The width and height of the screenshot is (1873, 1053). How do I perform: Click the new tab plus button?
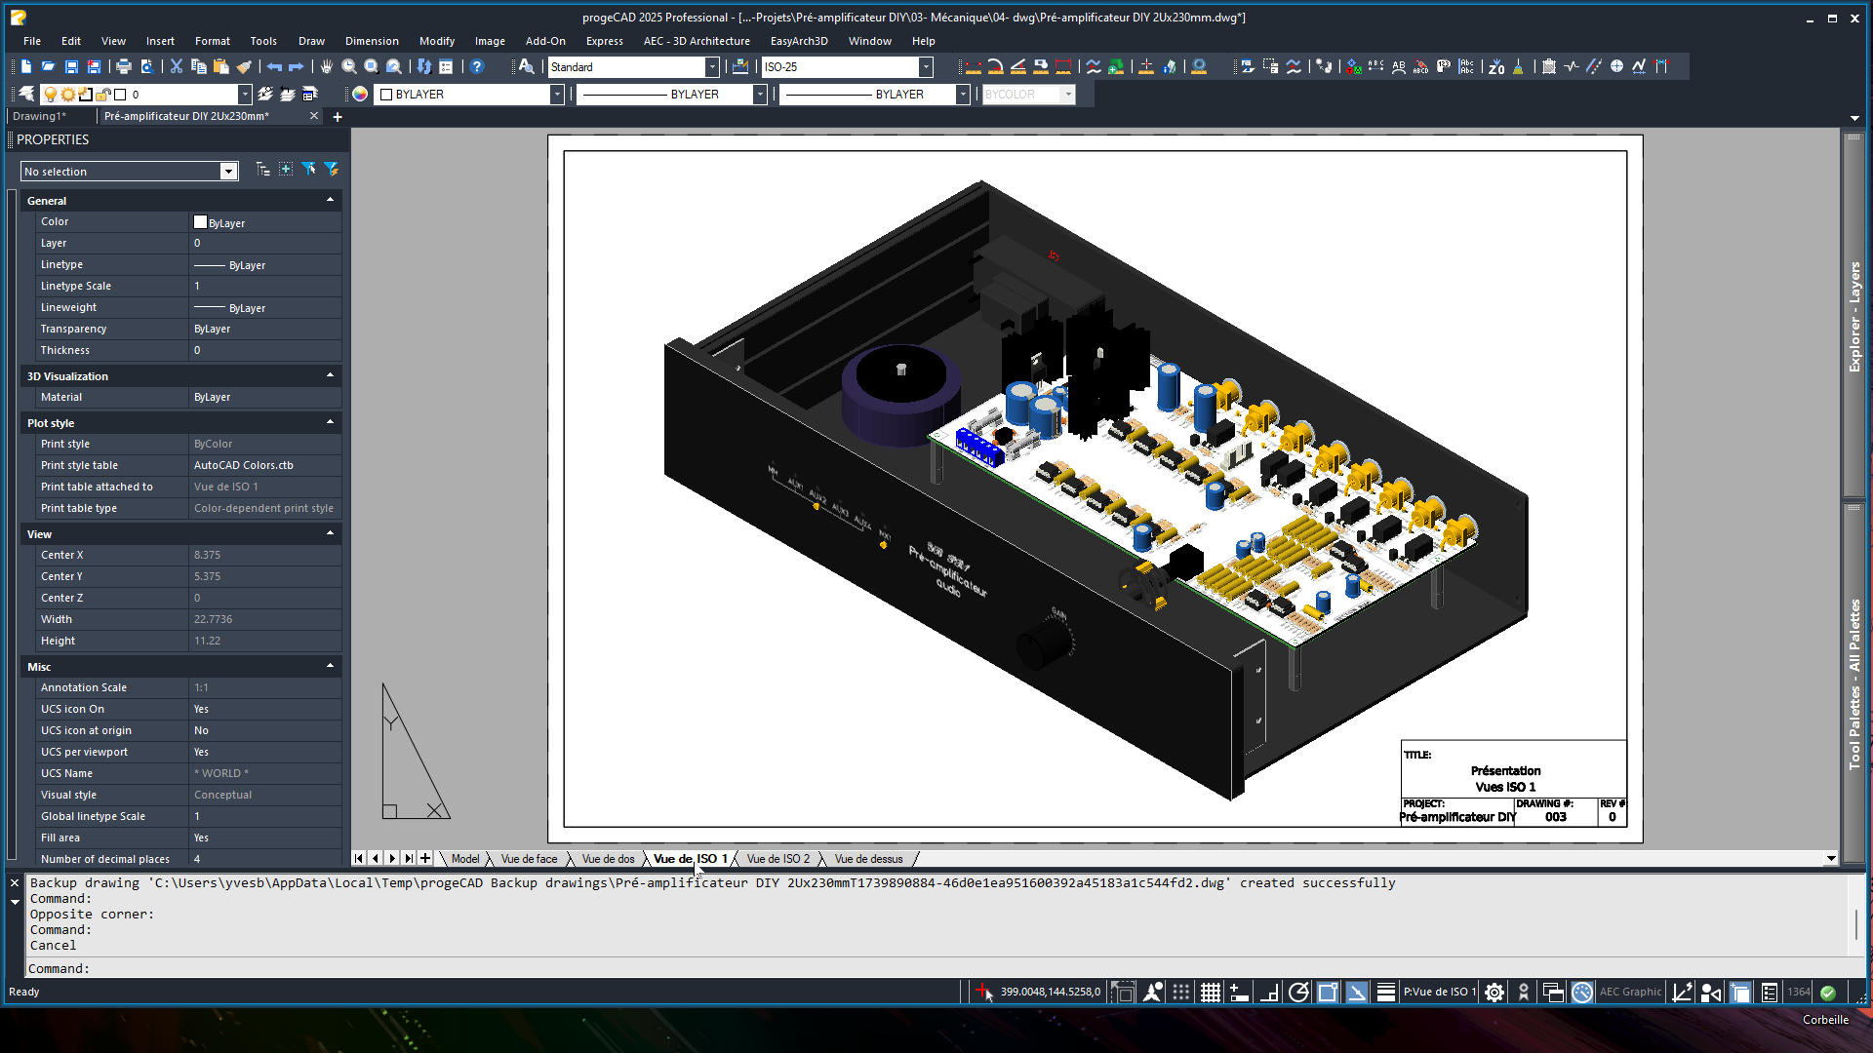click(x=338, y=117)
